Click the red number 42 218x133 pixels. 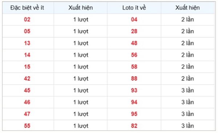click(27, 79)
